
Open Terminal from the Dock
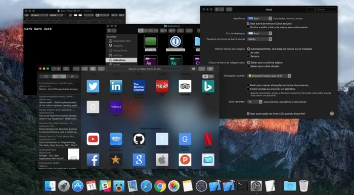click(x=242, y=186)
